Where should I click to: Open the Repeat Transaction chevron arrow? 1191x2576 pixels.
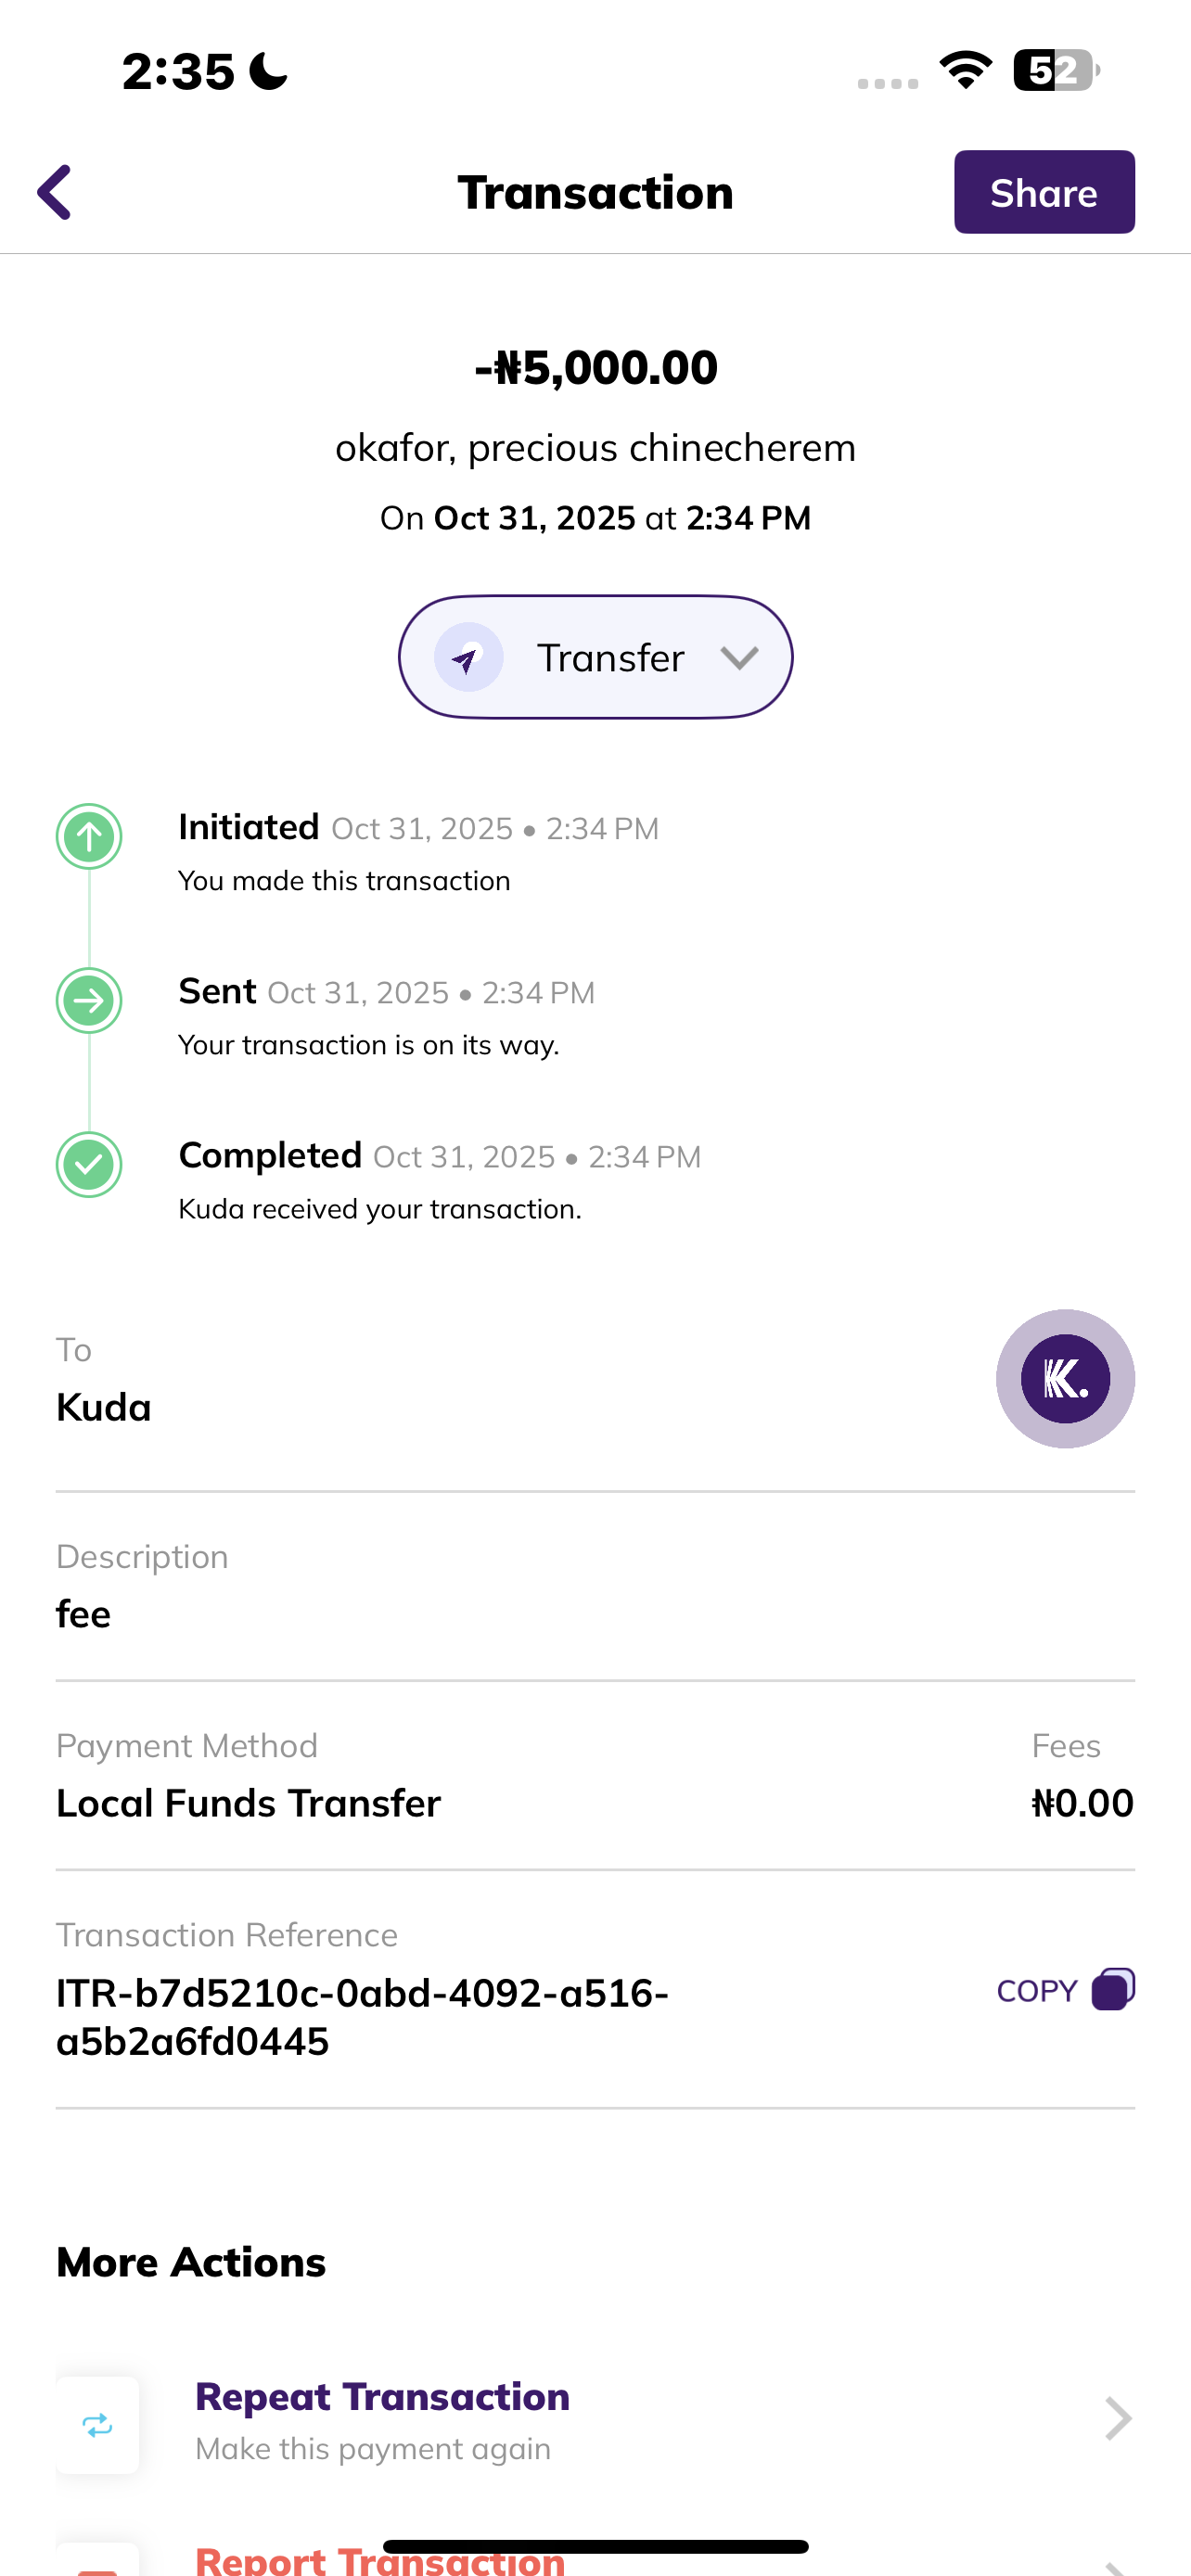point(1117,2419)
